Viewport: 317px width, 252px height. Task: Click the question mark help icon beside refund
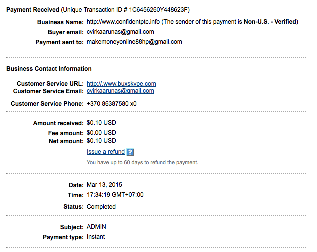coord(130,152)
